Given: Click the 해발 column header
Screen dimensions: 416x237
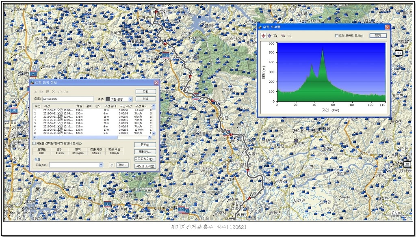Looking at the screenshot, I should [79, 106].
